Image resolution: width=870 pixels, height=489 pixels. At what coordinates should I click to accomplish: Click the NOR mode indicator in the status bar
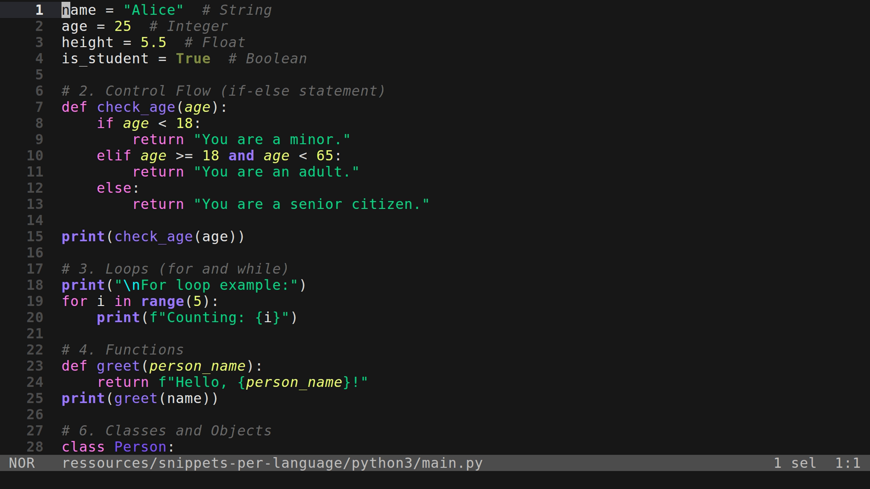(x=22, y=463)
